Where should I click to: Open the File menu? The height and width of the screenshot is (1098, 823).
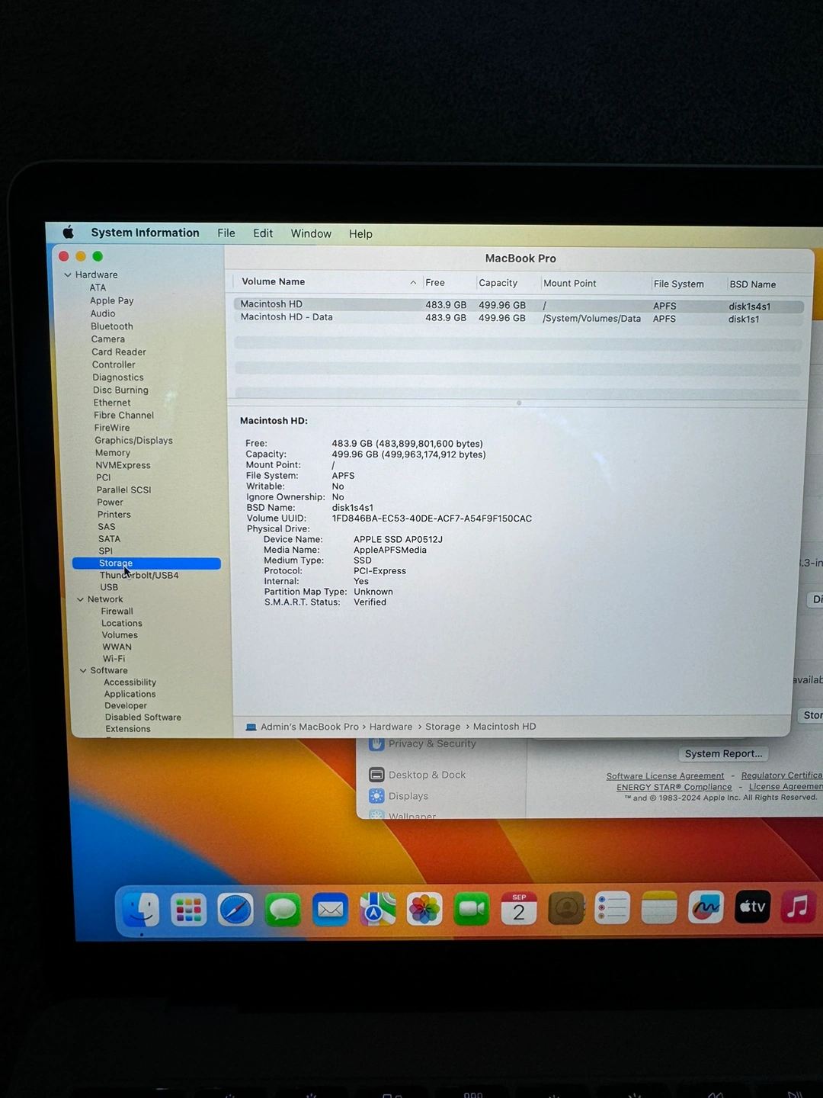(x=226, y=233)
